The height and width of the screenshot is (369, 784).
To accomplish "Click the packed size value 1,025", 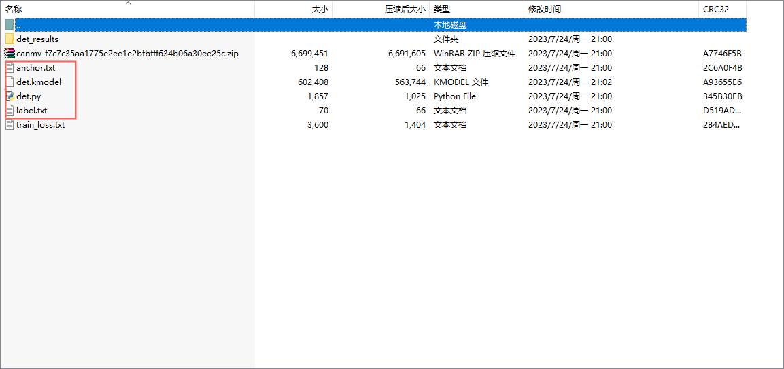I will point(415,96).
